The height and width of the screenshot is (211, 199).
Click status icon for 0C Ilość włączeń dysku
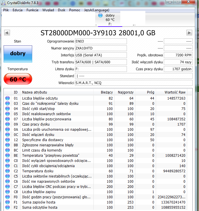click(7, 135)
